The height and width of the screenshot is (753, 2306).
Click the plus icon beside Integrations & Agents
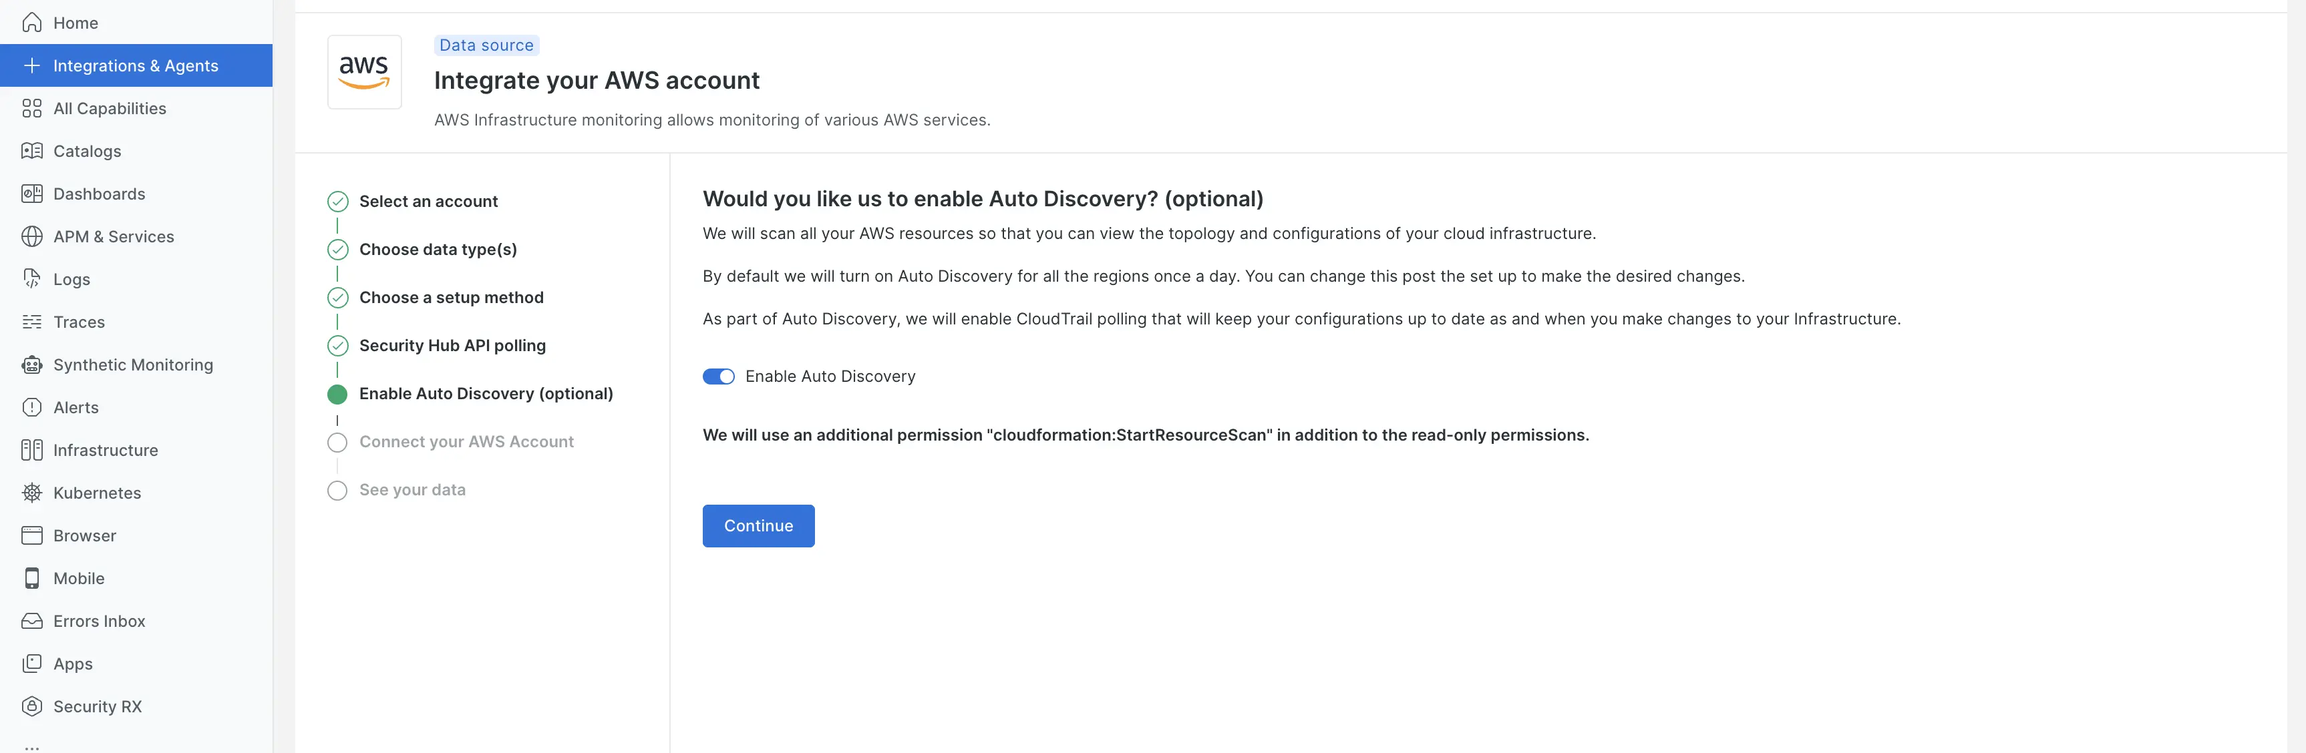(x=32, y=65)
